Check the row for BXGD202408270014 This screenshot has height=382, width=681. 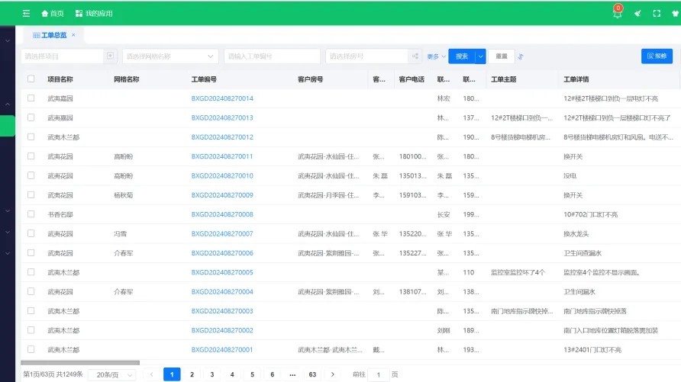31,98
